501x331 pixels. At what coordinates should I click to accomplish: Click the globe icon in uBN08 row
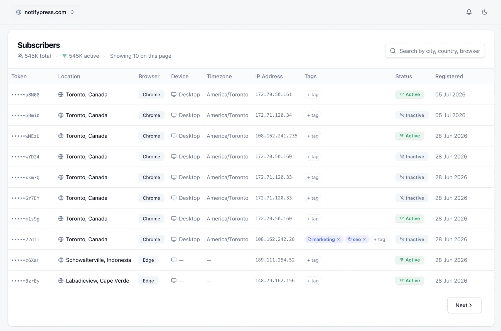pyautogui.click(x=61, y=94)
